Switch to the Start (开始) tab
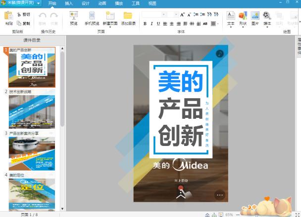The width and height of the screenshot is (301, 217). coord(52,3)
